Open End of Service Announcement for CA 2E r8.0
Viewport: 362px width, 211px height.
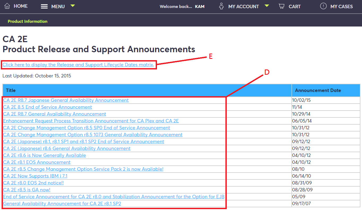(114, 197)
